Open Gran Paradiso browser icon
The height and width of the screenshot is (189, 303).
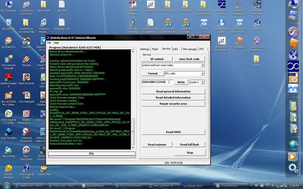(x=9, y=134)
